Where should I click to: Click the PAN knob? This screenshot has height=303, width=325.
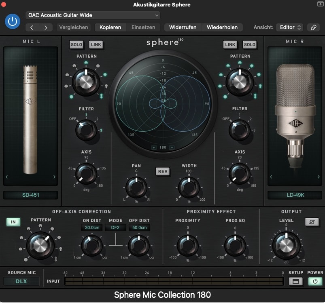pyautogui.click(x=136, y=187)
